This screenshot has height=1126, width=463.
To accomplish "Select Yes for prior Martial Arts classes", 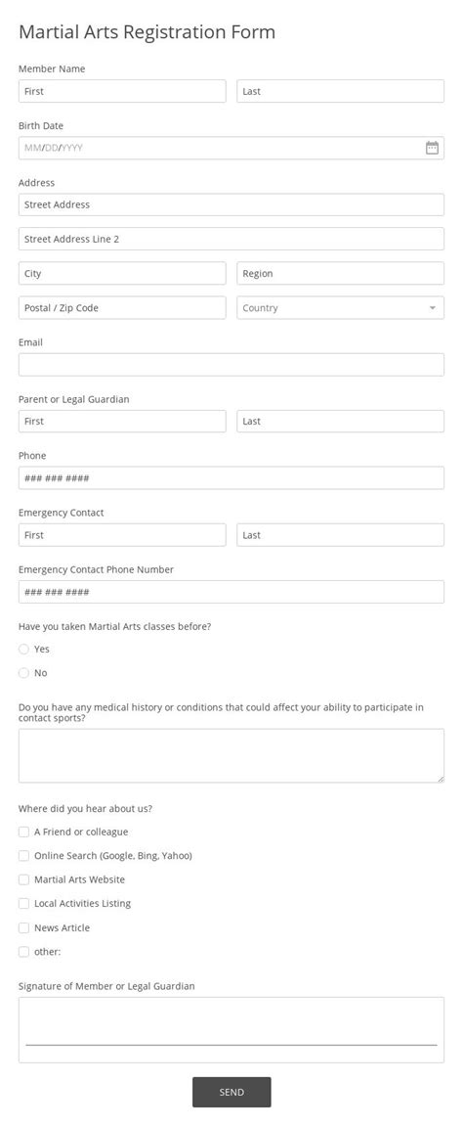I will point(23,650).
